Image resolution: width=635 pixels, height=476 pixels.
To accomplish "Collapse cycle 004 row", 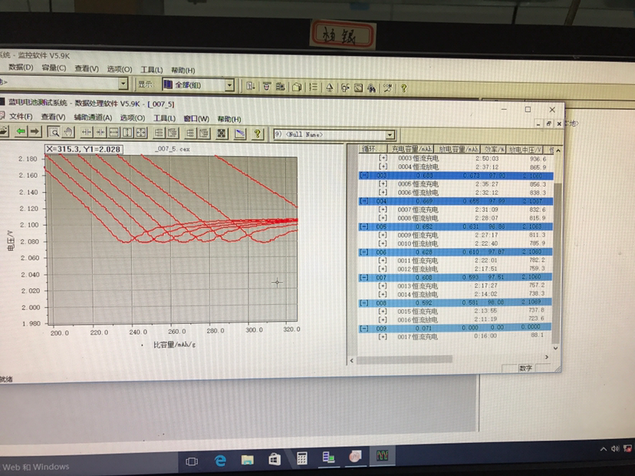I will pyautogui.click(x=364, y=200).
